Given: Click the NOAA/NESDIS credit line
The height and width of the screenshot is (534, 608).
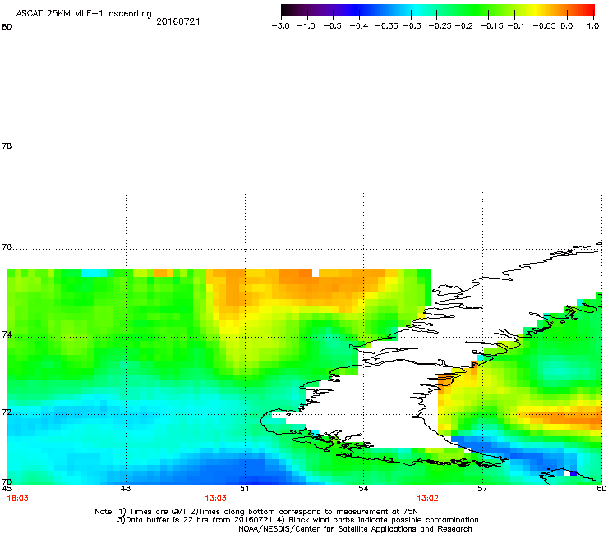Looking at the screenshot, I should click(x=355, y=529).
